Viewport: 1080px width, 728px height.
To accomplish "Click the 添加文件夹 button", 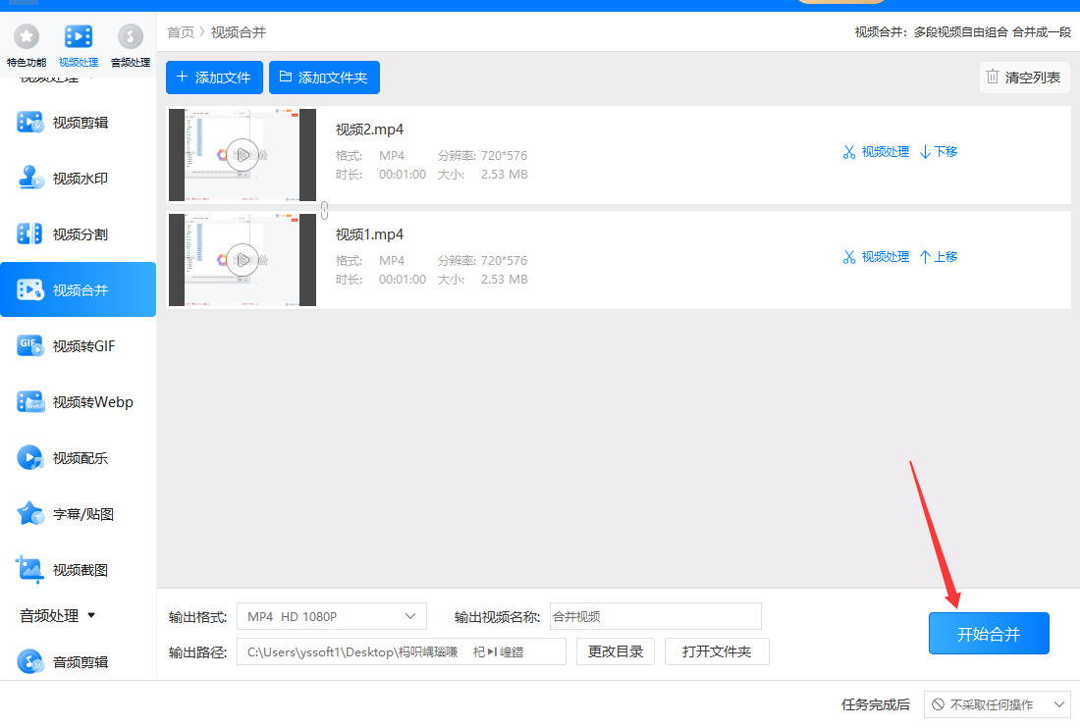I will click(x=324, y=78).
